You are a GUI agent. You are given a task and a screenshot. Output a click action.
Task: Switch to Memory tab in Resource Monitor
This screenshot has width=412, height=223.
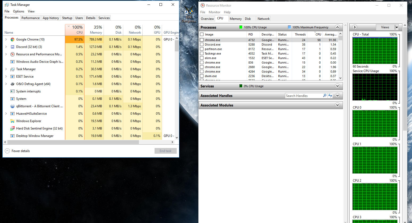click(236, 19)
